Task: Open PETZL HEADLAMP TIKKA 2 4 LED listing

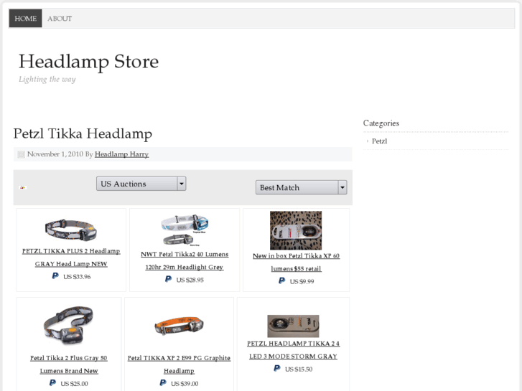Action: point(293,349)
